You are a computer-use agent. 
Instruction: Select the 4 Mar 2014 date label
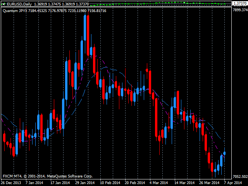[x=158, y=183]
